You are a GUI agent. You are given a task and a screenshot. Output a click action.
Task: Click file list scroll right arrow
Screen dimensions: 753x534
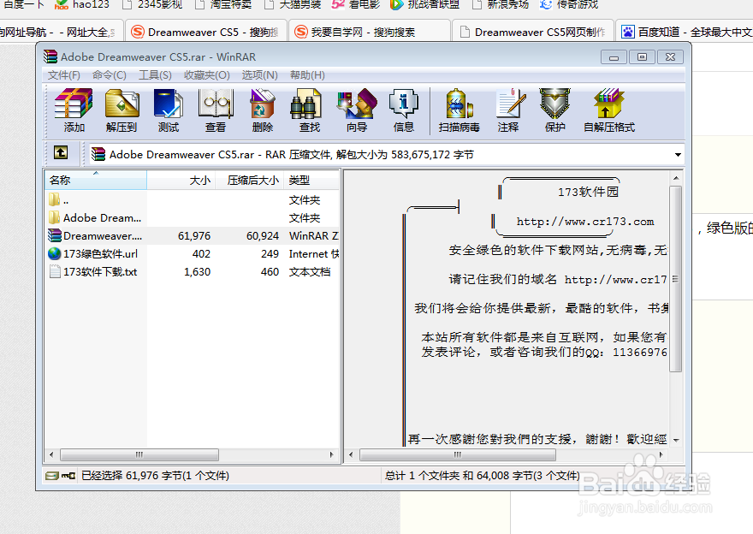point(331,454)
